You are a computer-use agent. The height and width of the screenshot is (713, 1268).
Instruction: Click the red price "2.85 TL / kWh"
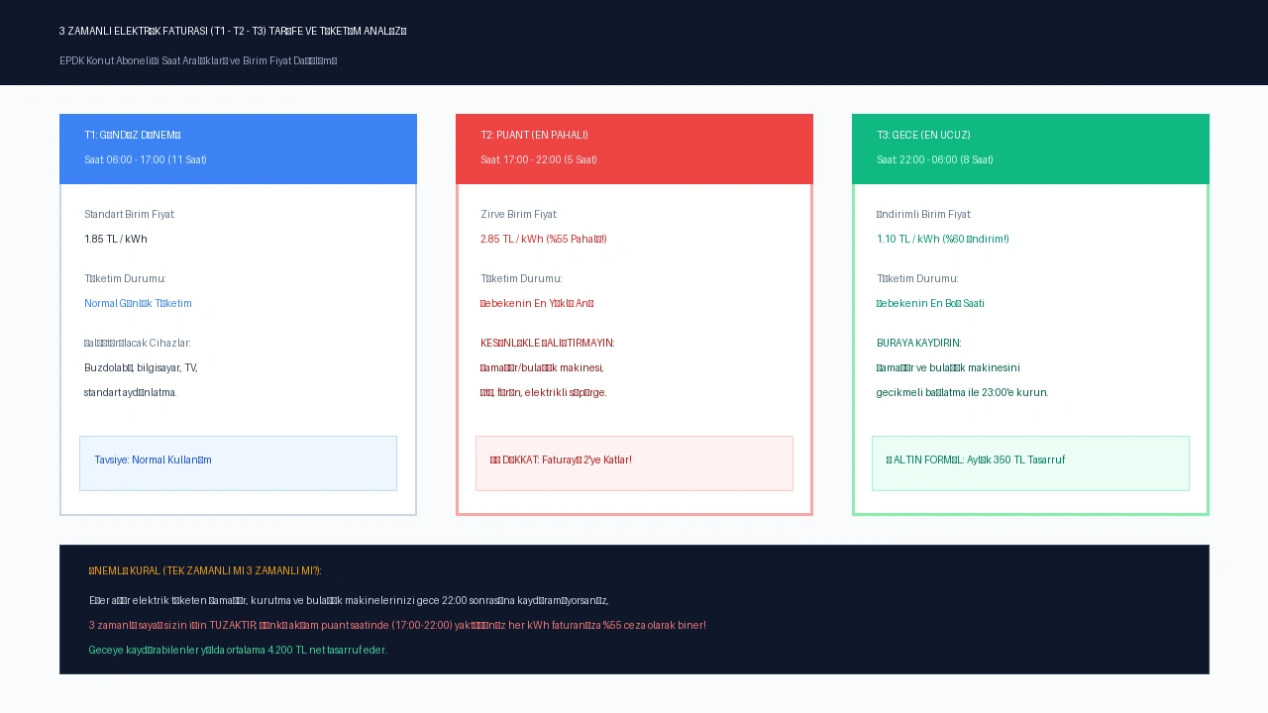coord(544,239)
